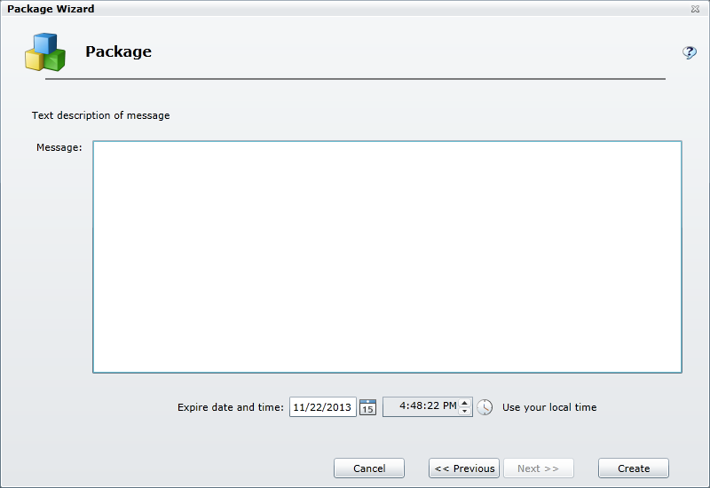Focus the expire date field showing 11/22/2013
The width and height of the screenshot is (710, 488).
(x=322, y=407)
